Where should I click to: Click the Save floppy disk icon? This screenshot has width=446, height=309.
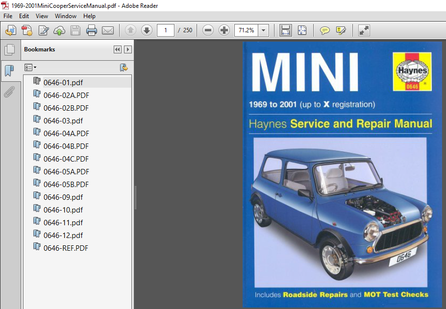(x=75, y=30)
